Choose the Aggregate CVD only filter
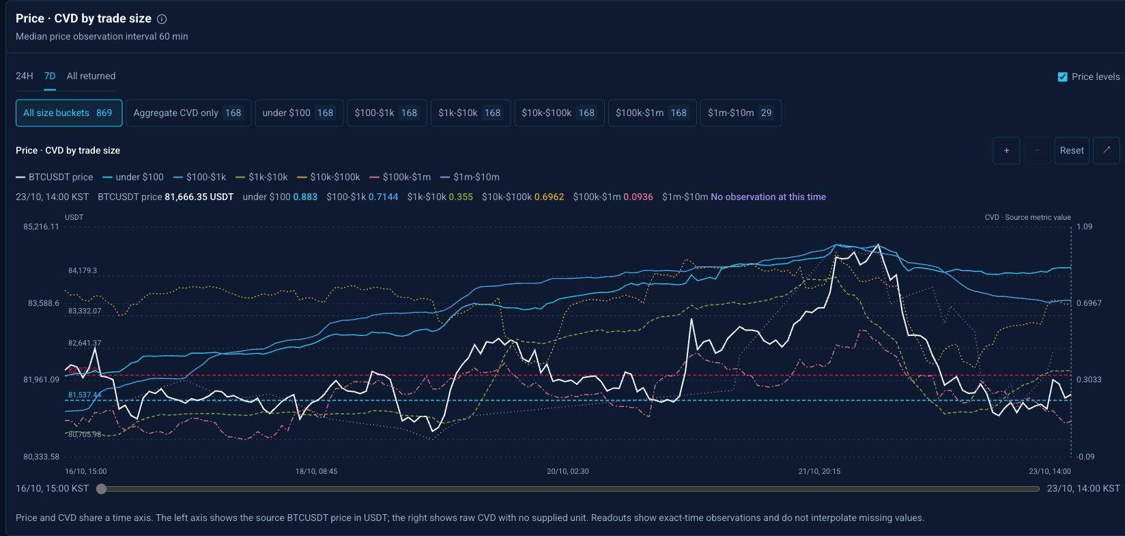This screenshot has height=536, width=1125. (x=188, y=113)
